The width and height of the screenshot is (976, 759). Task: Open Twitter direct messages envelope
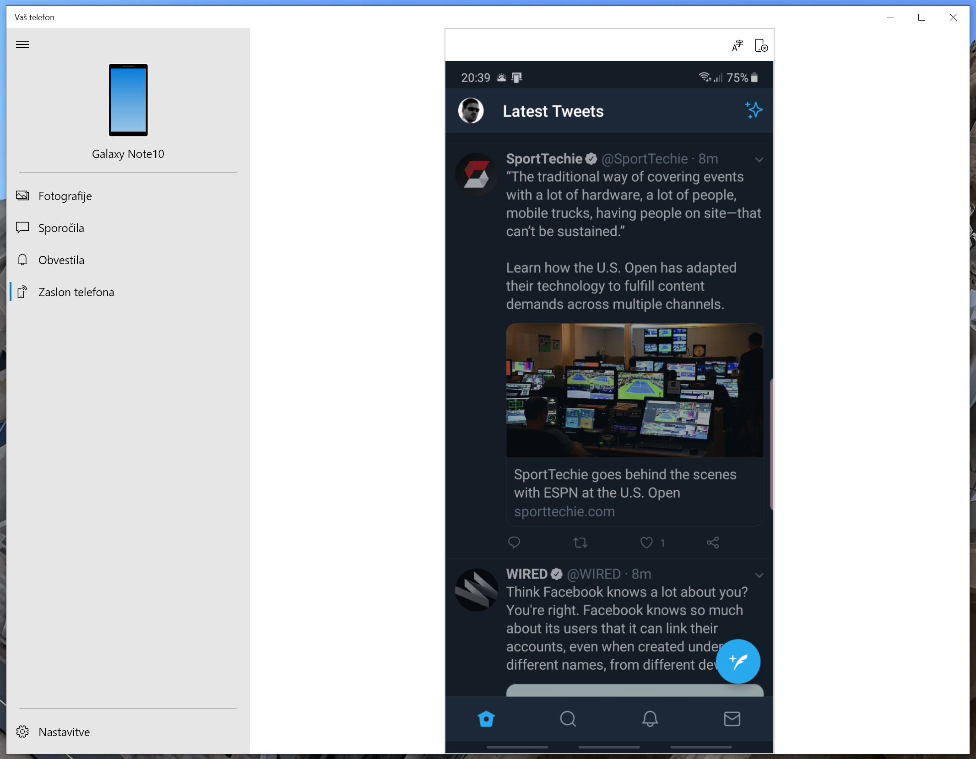(x=732, y=719)
